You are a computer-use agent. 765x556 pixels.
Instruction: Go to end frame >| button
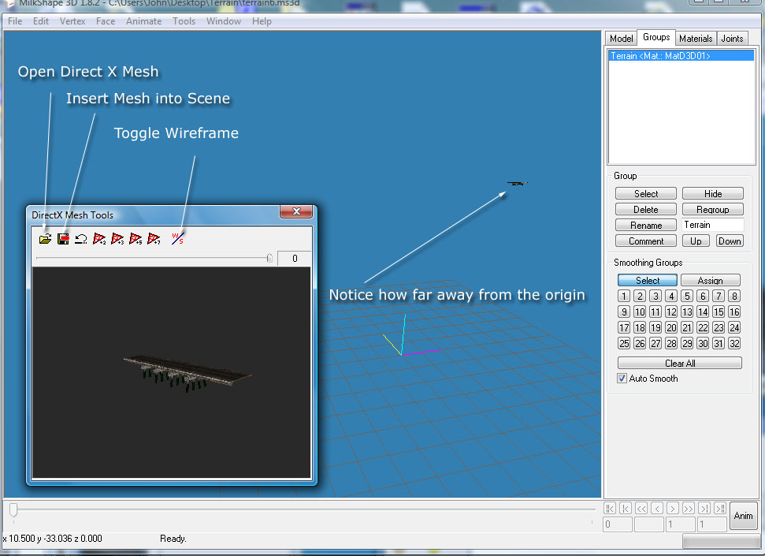pos(704,508)
